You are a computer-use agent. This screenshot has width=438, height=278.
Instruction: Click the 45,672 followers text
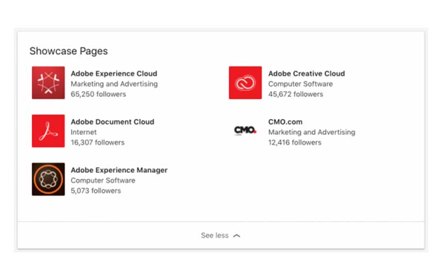point(296,94)
